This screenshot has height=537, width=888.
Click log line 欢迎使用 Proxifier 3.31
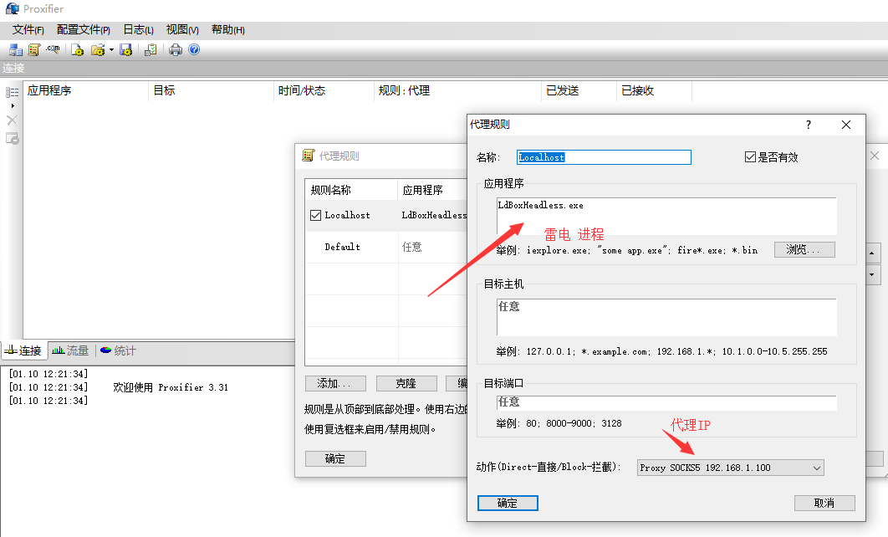click(x=171, y=387)
